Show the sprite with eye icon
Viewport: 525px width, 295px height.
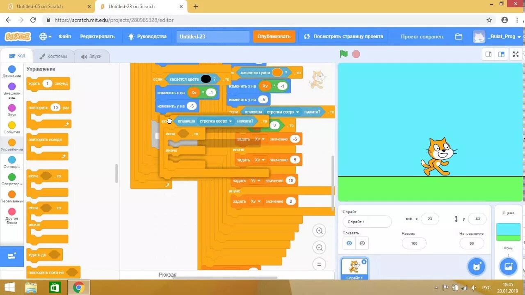(349, 243)
